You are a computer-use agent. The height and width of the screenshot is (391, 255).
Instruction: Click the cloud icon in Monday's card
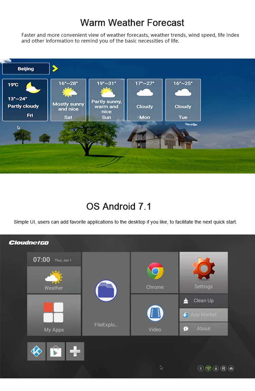point(144,93)
